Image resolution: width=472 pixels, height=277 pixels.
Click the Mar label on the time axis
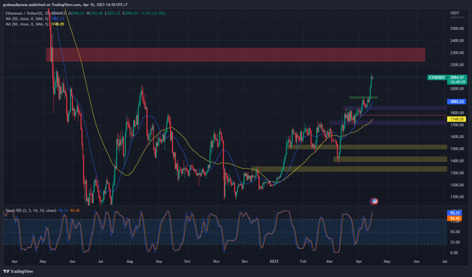tap(330, 261)
